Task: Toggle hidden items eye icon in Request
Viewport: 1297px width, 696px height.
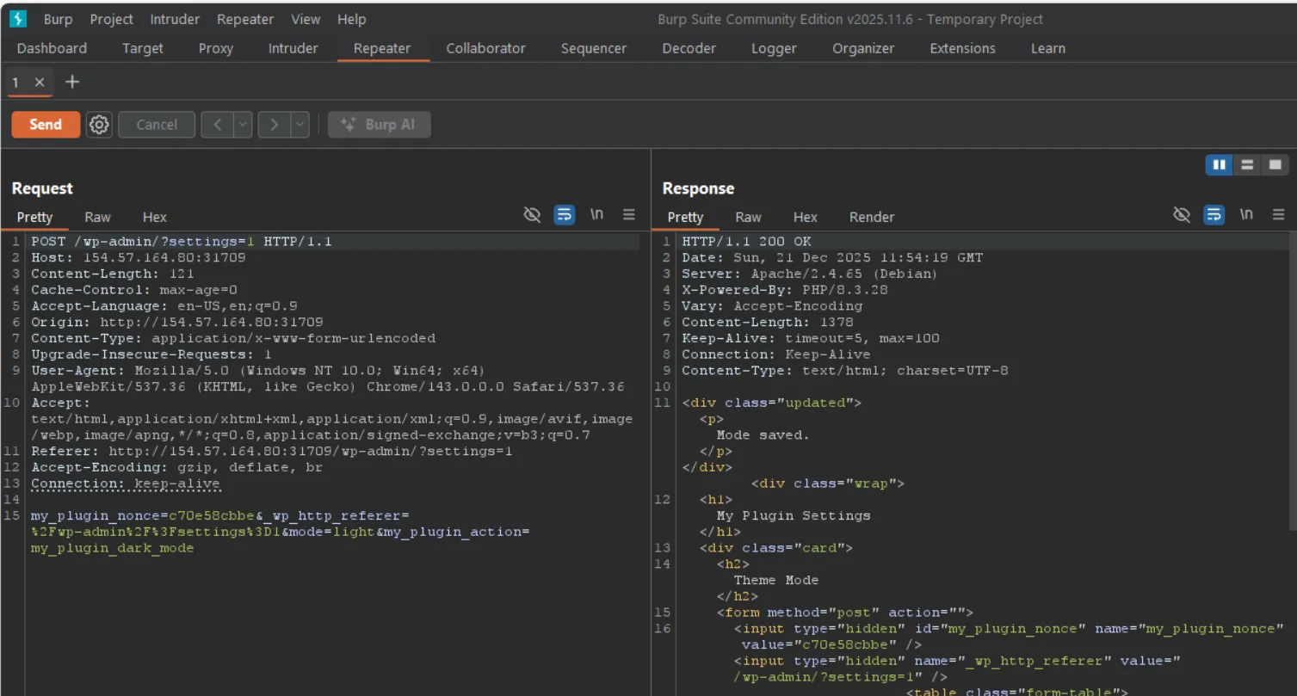Action: point(533,215)
